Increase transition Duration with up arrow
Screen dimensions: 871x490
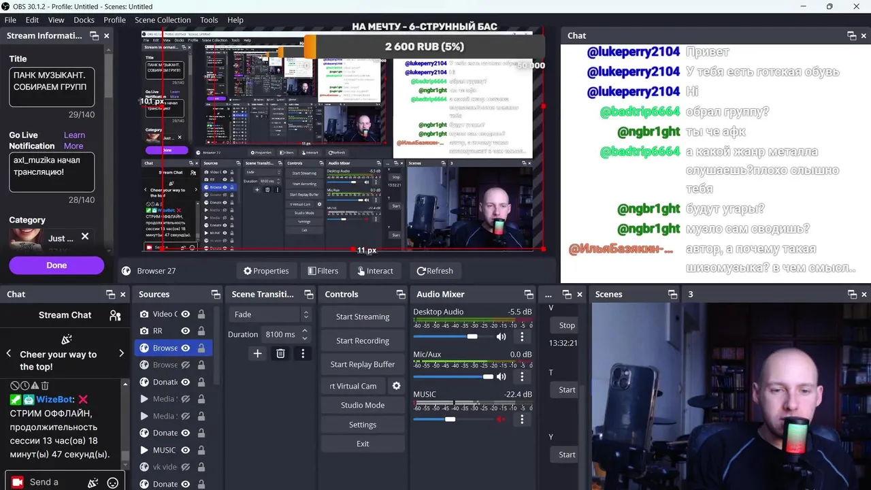[x=305, y=331]
